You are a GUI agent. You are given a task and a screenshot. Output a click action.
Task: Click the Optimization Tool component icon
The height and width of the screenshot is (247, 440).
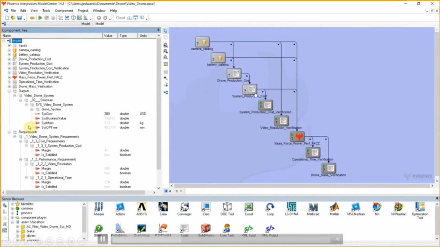pos(420,210)
